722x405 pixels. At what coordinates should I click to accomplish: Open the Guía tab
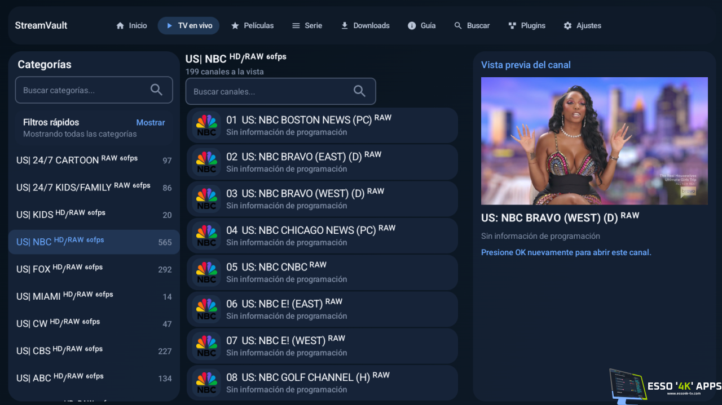[x=421, y=25]
